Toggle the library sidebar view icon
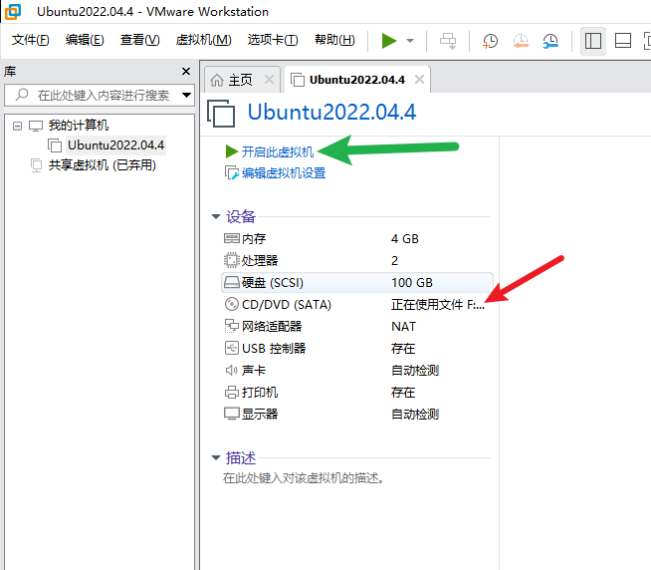Image resolution: width=651 pixels, height=570 pixels. tap(593, 41)
